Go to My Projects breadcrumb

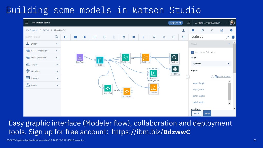[x=32, y=30]
